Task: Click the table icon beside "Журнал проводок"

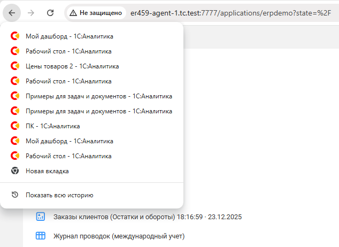Action: (x=41, y=236)
